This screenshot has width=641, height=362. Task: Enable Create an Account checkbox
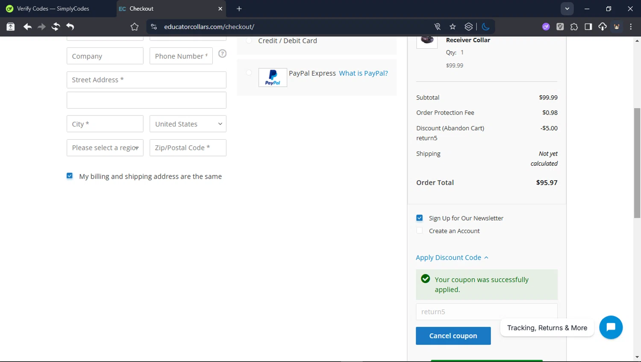click(419, 231)
